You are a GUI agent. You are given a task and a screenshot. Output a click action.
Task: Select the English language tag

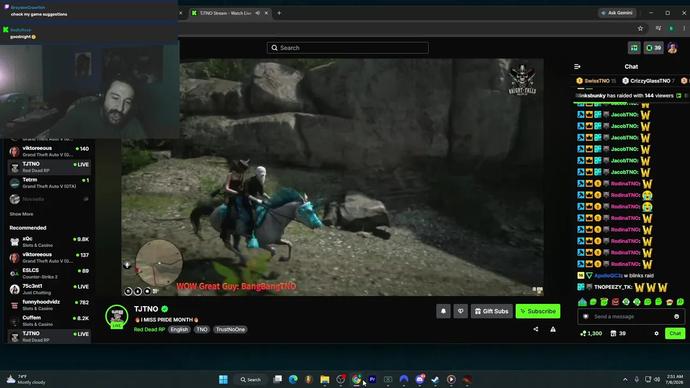[180, 329]
